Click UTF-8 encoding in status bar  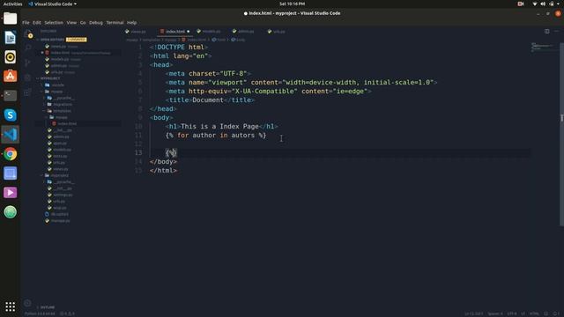(x=512, y=313)
